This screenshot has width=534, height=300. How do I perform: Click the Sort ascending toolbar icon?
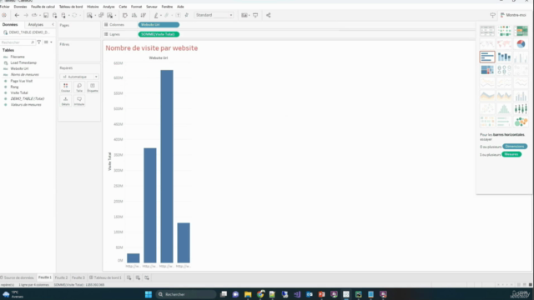pyautogui.click(x=134, y=15)
